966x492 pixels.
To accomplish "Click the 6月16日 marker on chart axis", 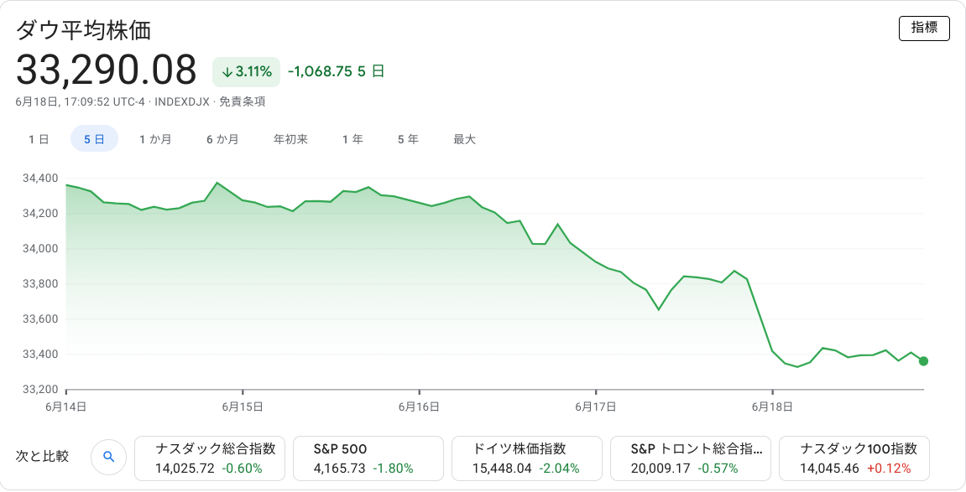I will pyautogui.click(x=419, y=407).
